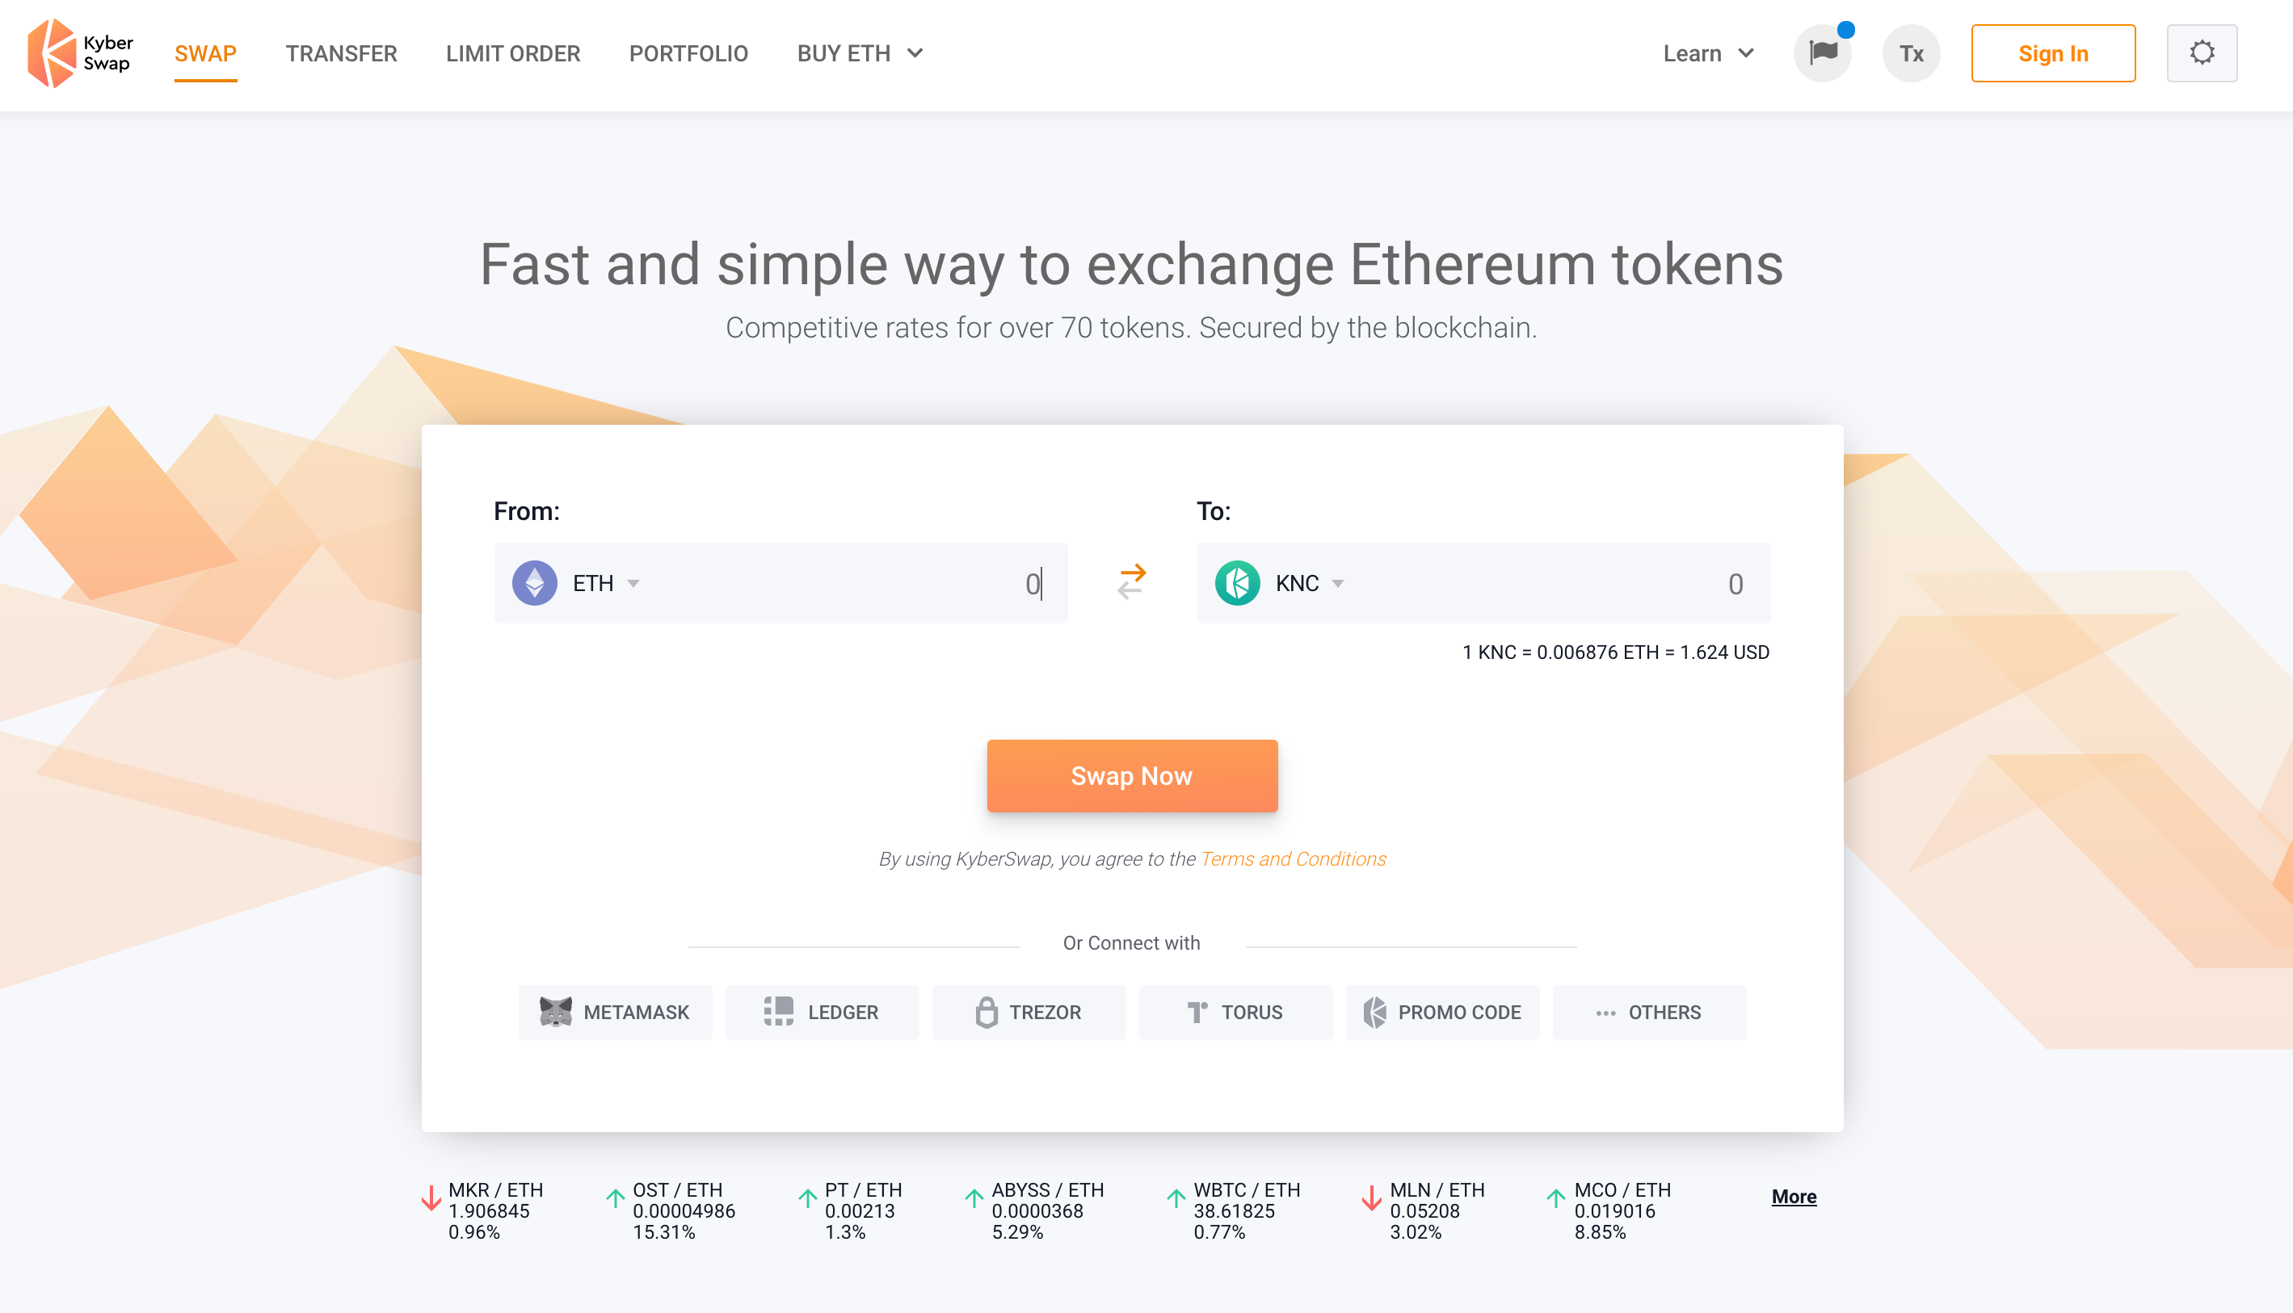Viewport: 2293px width, 1313px height.
Task: Expand the BUY ETH menu
Action: 859,53
